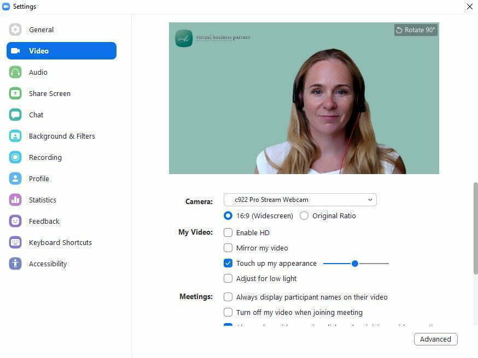Select the Audio headphones icon
Image resolution: width=478 pixels, height=358 pixels.
tap(15, 72)
